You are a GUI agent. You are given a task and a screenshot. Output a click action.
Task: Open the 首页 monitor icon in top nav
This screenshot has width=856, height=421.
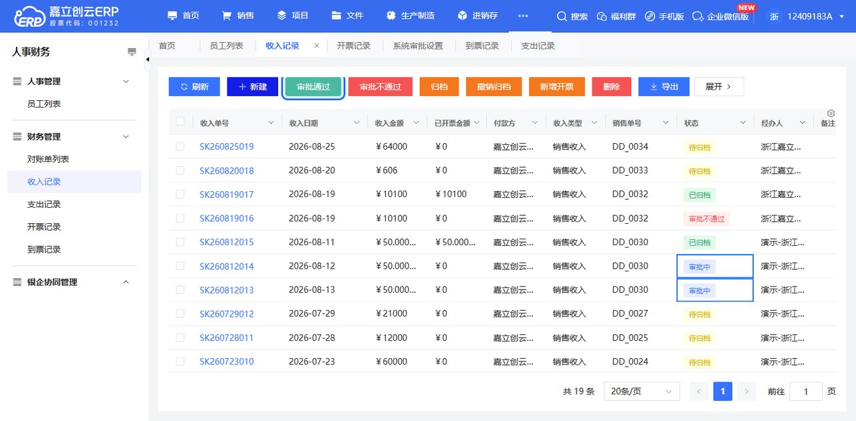click(x=173, y=15)
